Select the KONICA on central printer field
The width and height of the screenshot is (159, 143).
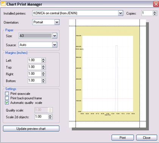pyautogui.click(x=75, y=13)
